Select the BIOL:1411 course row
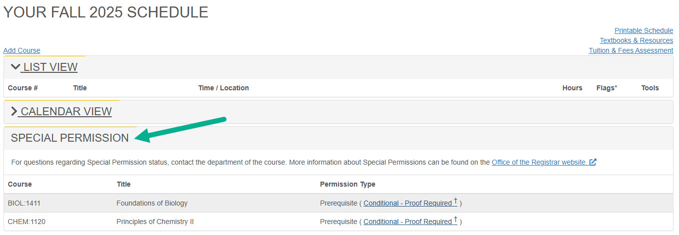The width and height of the screenshot is (679, 235). (23, 203)
